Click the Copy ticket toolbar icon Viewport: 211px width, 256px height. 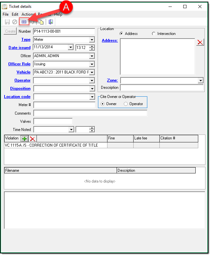click(41, 22)
